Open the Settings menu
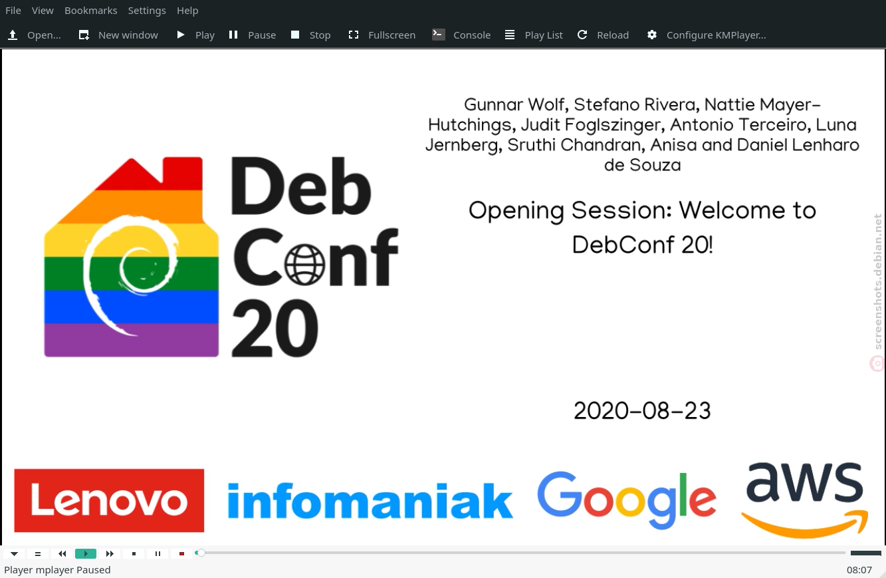This screenshot has width=886, height=578. [147, 11]
